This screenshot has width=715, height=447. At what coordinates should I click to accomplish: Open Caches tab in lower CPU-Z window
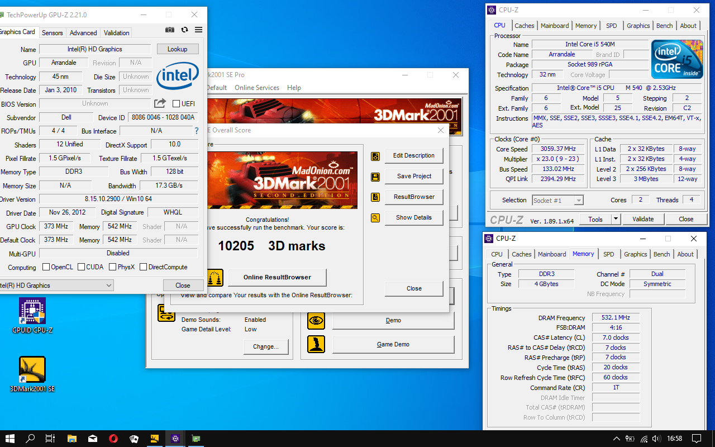(522, 254)
